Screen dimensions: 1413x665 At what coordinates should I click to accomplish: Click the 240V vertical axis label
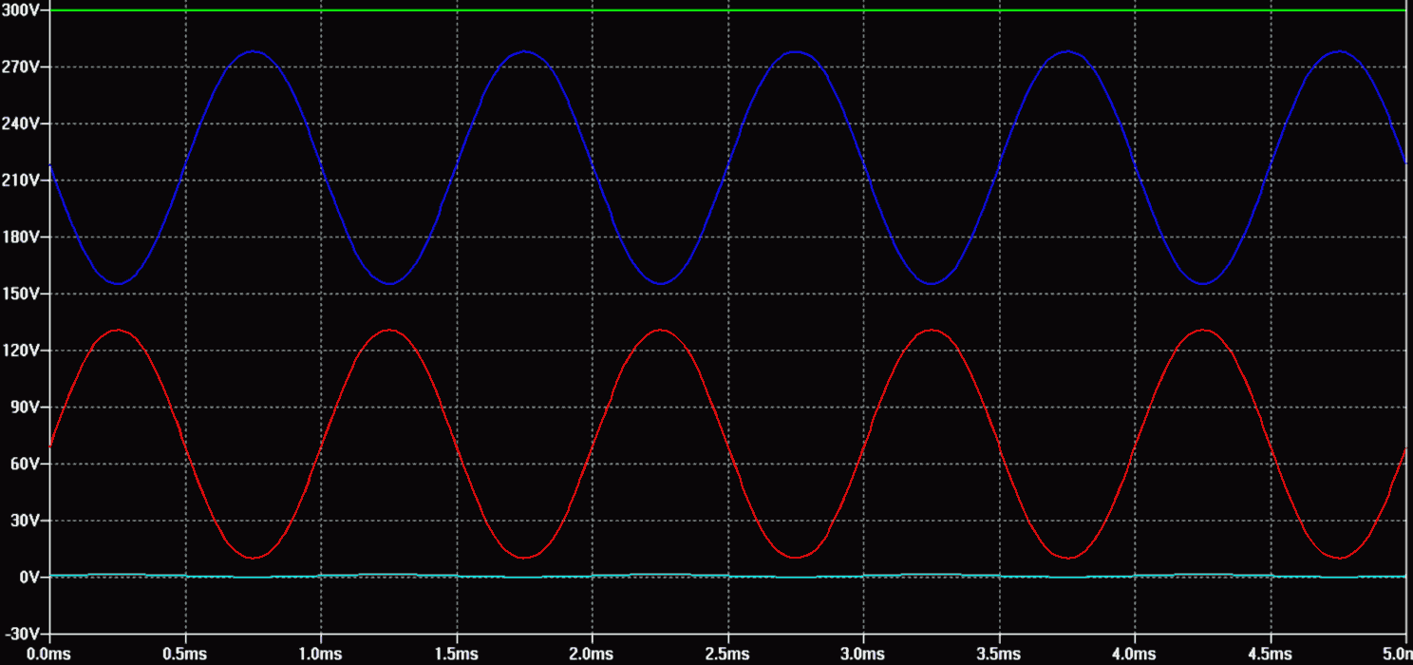[19, 123]
